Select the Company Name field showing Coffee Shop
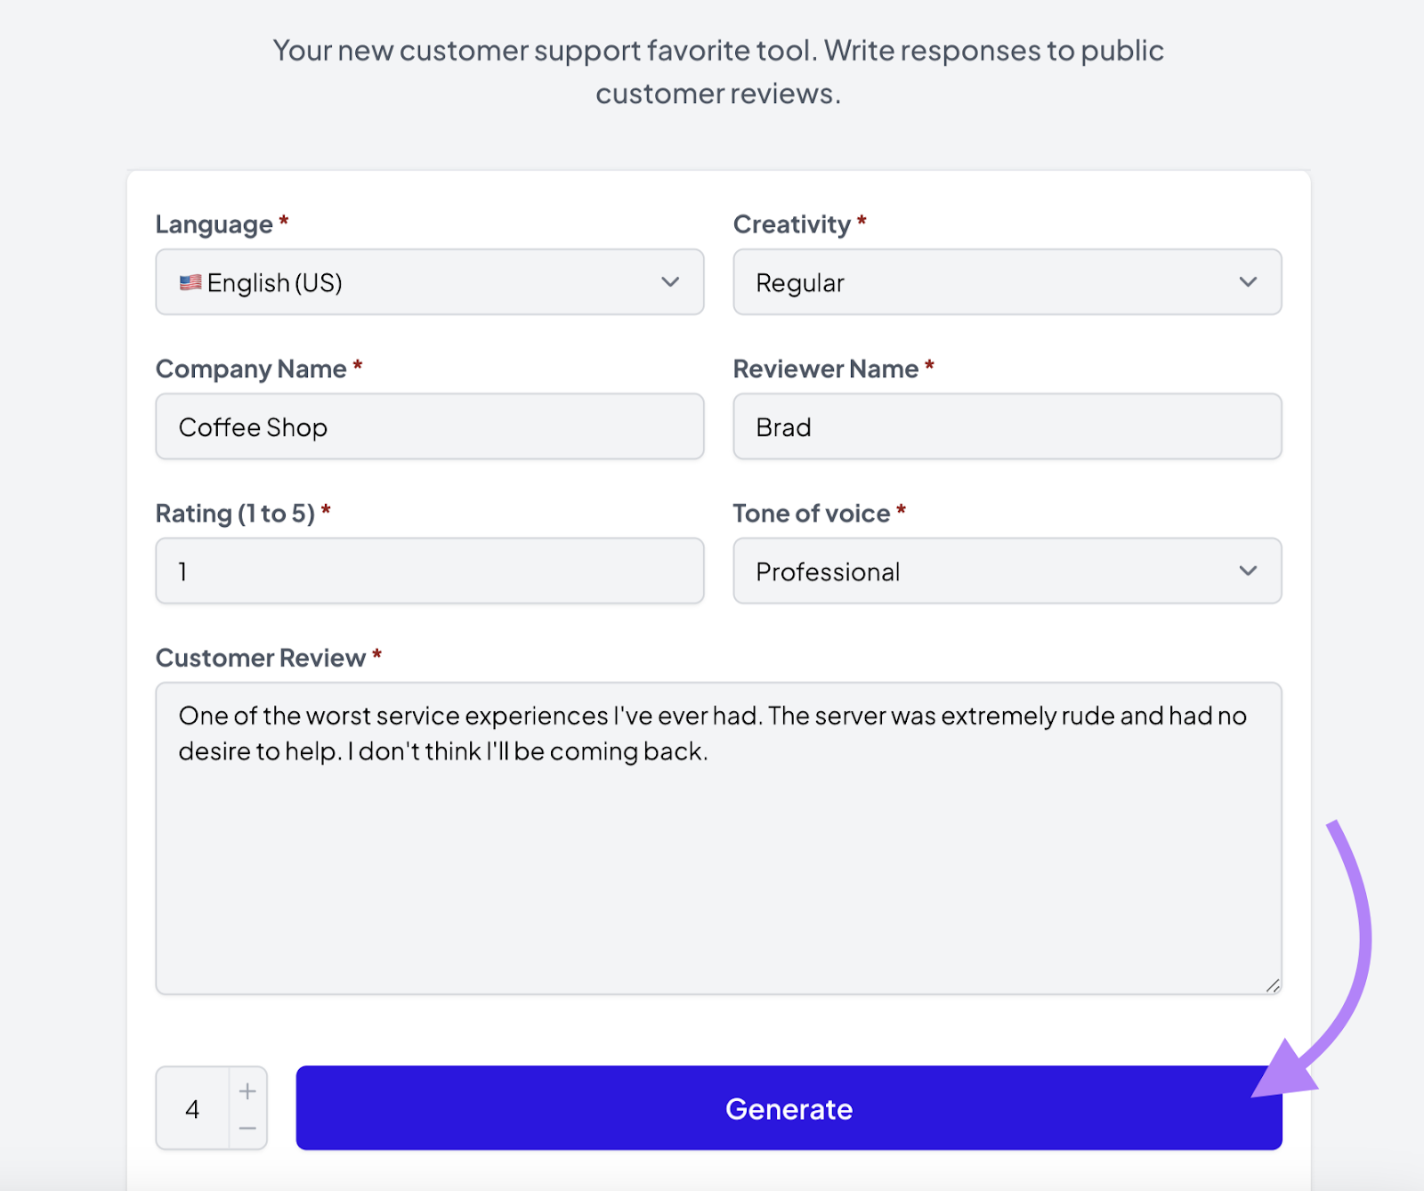Image resolution: width=1424 pixels, height=1191 pixels. click(x=429, y=426)
